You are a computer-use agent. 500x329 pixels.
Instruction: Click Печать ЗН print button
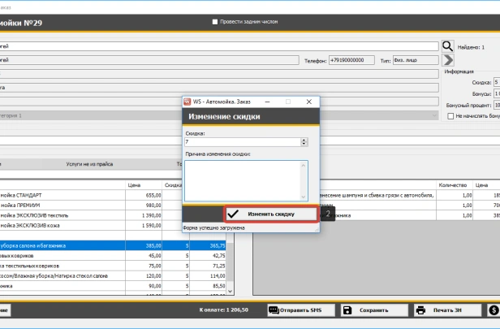click(x=443, y=310)
